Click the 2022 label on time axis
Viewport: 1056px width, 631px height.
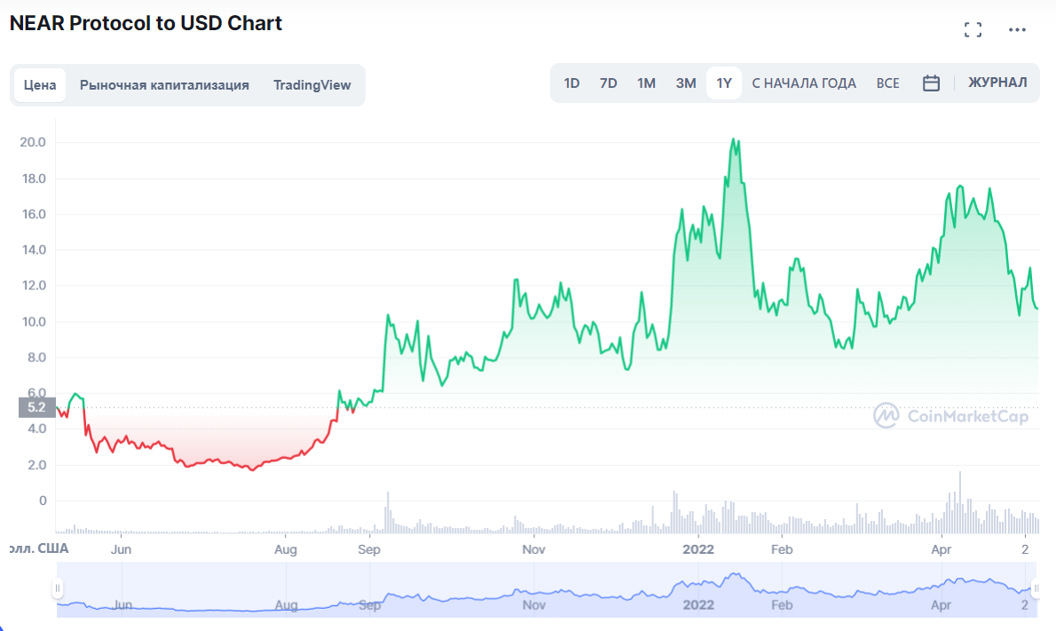[698, 549]
